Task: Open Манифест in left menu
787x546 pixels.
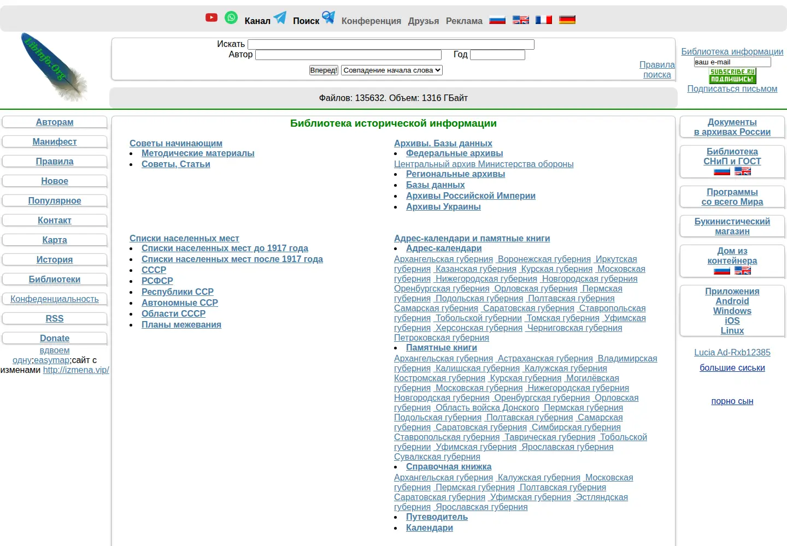Action: (55, 142)
